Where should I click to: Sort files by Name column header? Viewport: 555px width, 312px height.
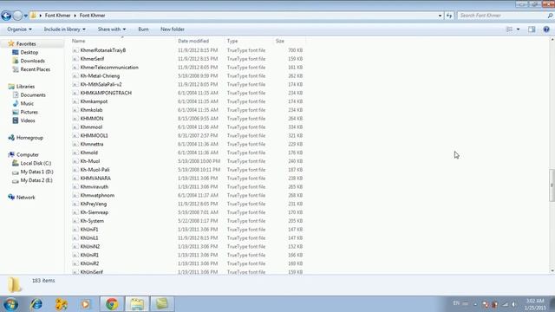coord(79,41)
